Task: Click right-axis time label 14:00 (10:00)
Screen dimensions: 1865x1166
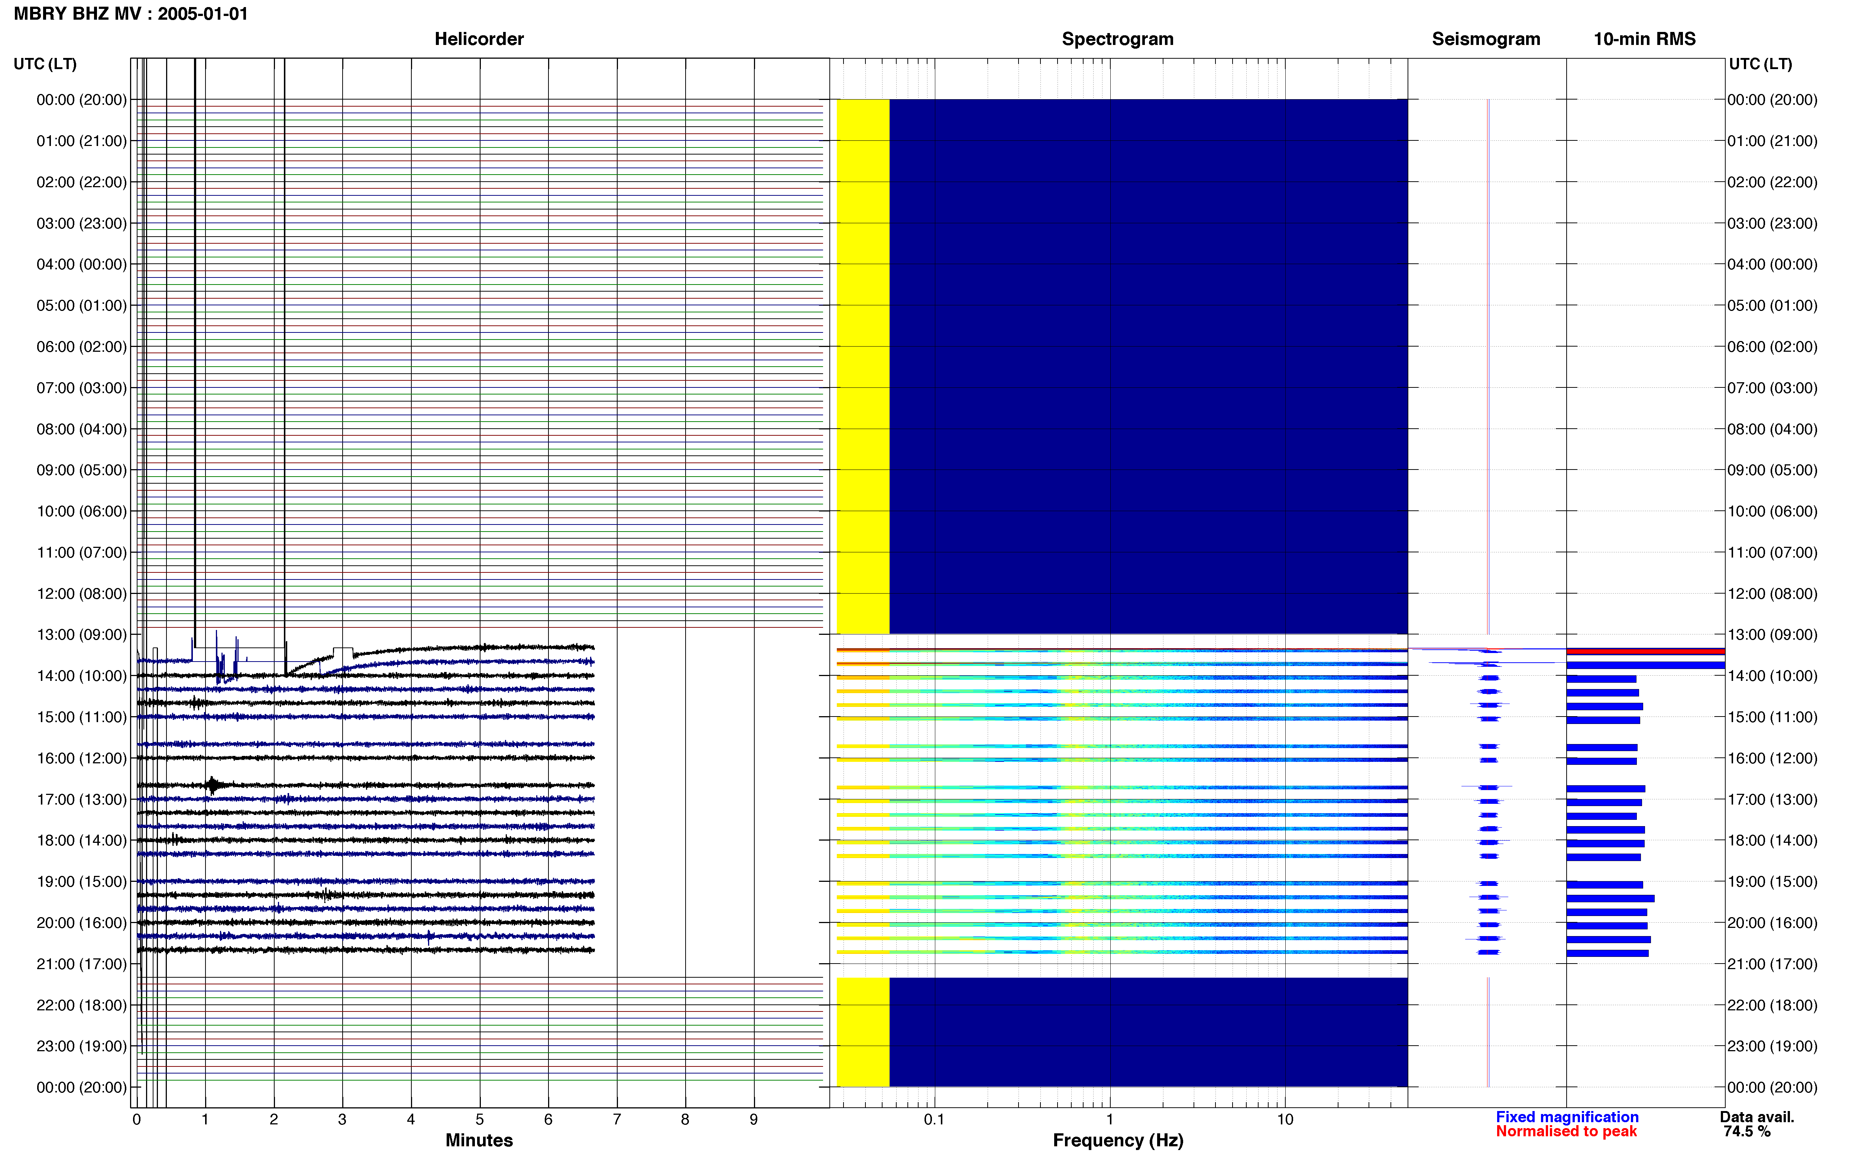Action: click(x=1772, y=676)
